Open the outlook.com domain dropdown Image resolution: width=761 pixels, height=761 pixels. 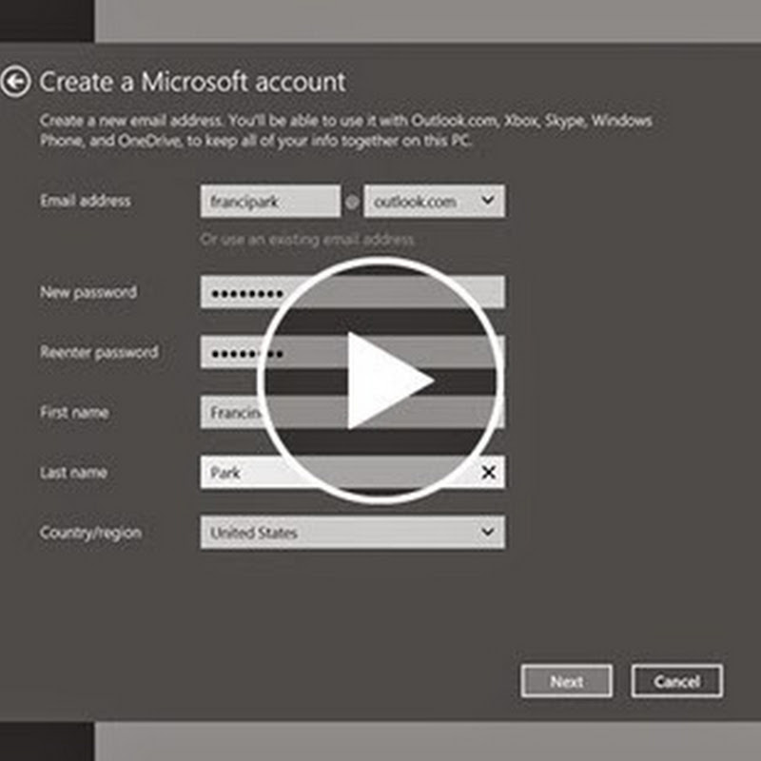point(435,201)
